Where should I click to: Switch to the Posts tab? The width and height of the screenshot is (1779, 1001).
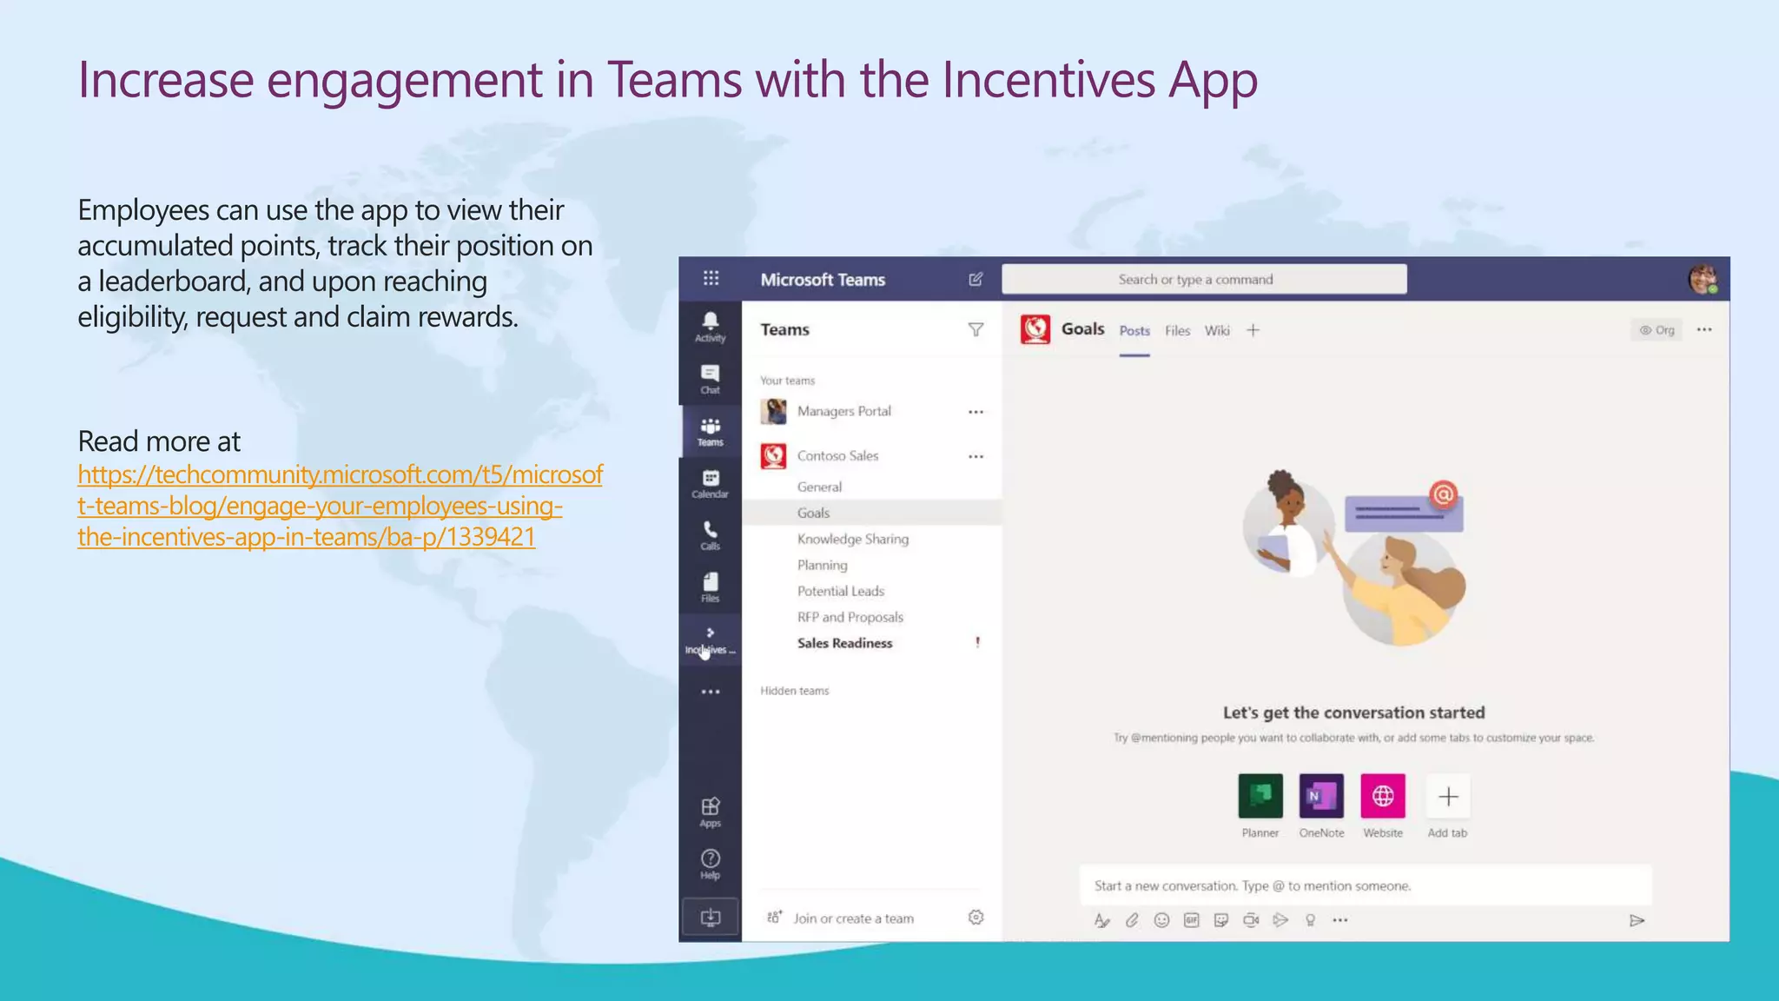1134,330
